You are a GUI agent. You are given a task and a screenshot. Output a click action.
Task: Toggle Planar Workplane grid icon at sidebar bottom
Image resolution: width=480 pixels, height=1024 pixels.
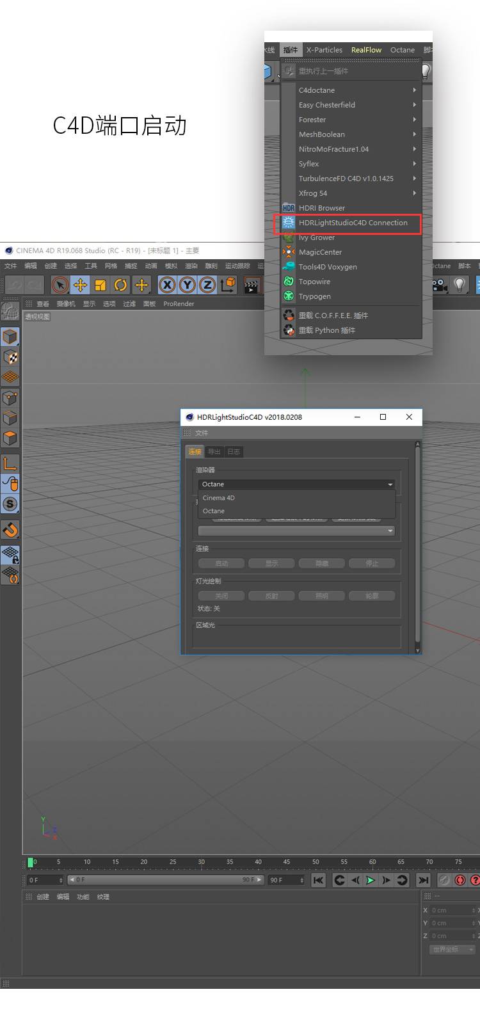point(10,575)
